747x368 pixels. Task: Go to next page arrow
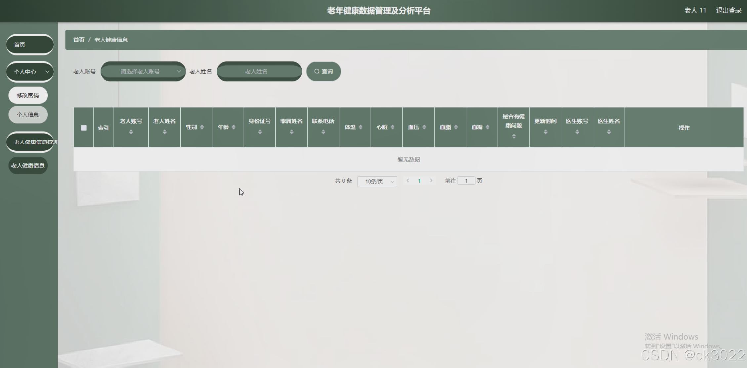[431, 181]
